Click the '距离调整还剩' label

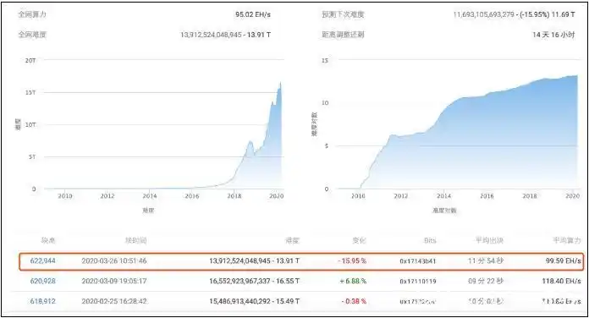[343, 35]
